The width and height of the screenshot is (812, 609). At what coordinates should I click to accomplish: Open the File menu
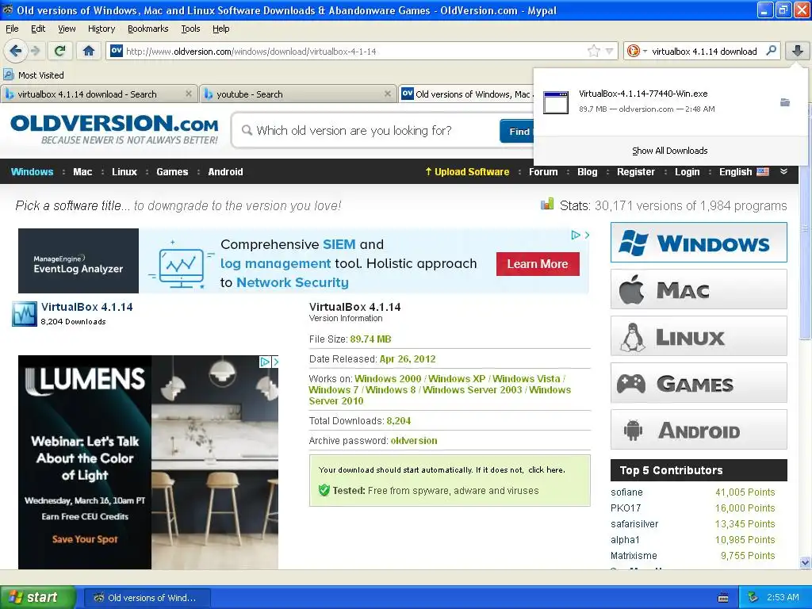tap(12, 29)
